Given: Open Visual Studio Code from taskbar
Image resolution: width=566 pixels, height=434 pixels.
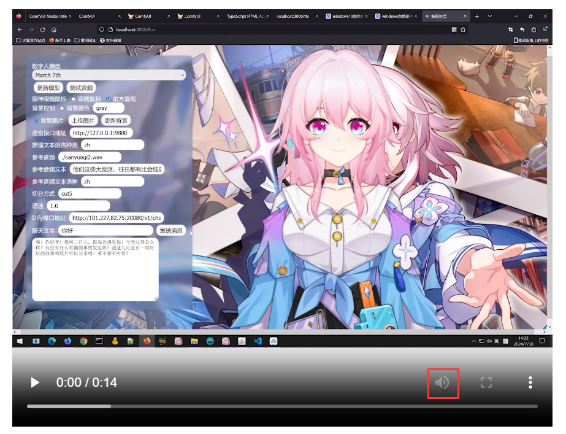Looking at the screenshot, I should pyautogui.click(x=258, y=341).
